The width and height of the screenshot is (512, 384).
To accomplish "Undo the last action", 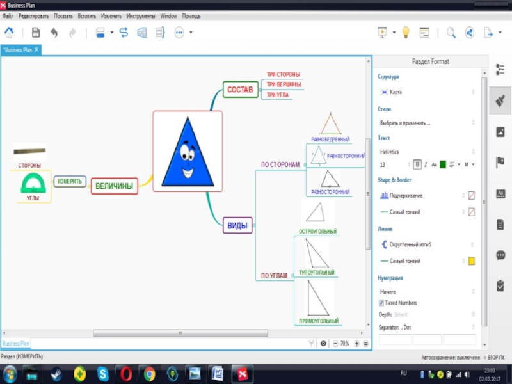I will tap(54, 33).
